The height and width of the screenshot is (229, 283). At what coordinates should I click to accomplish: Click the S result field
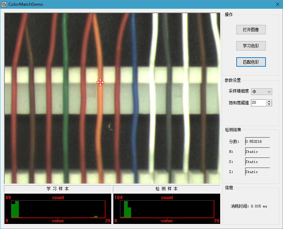coord(257,162)
